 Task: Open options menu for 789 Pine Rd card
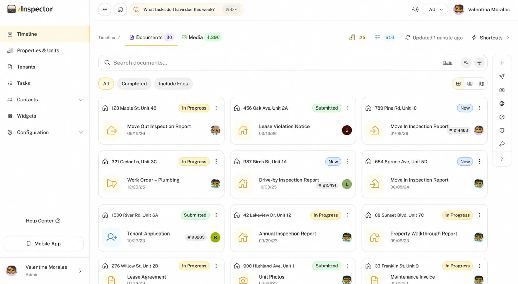pos(479,108)
